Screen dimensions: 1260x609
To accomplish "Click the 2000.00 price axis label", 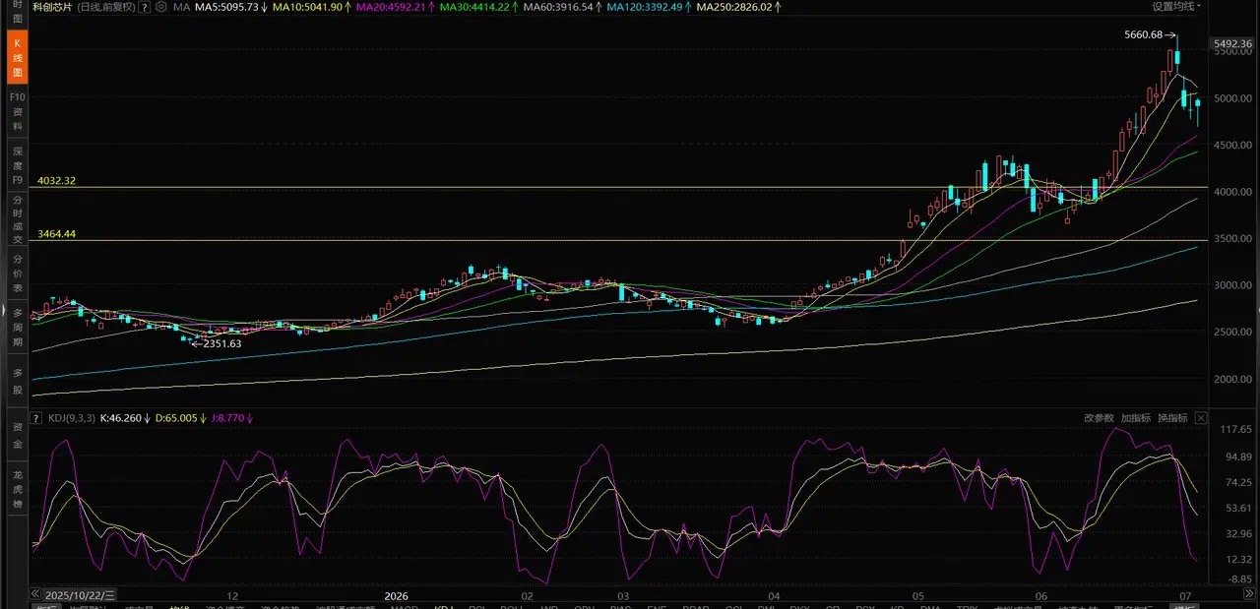I will [x=1232, y=379].
